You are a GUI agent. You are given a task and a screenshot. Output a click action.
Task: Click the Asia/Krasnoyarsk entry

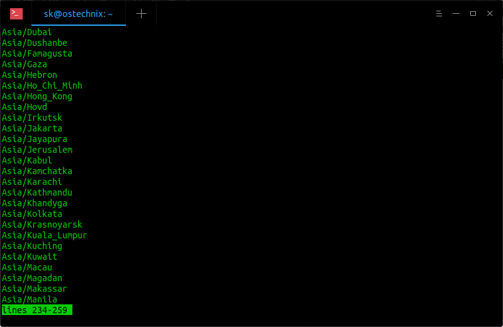click(x=42, y=224)
